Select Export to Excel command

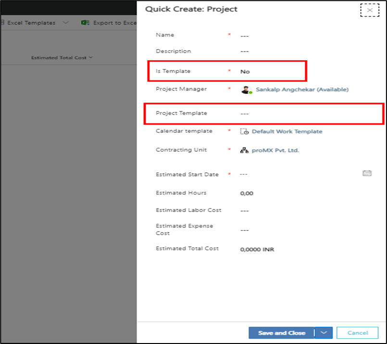pos(114,23)
